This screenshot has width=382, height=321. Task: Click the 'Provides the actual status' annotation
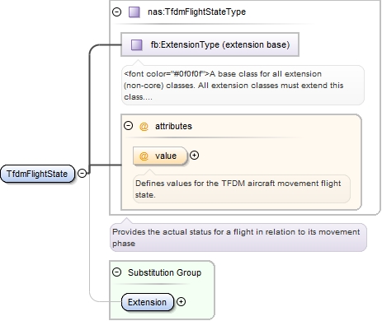click(x=238, y=238)
